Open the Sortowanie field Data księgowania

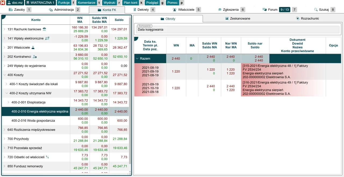pos(238,29)
